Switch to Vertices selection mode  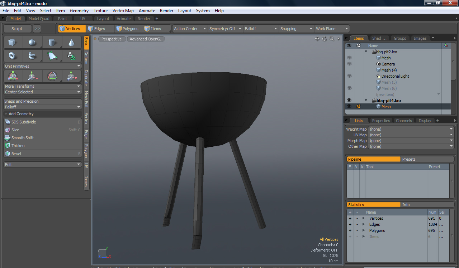[x=72, y=29]
